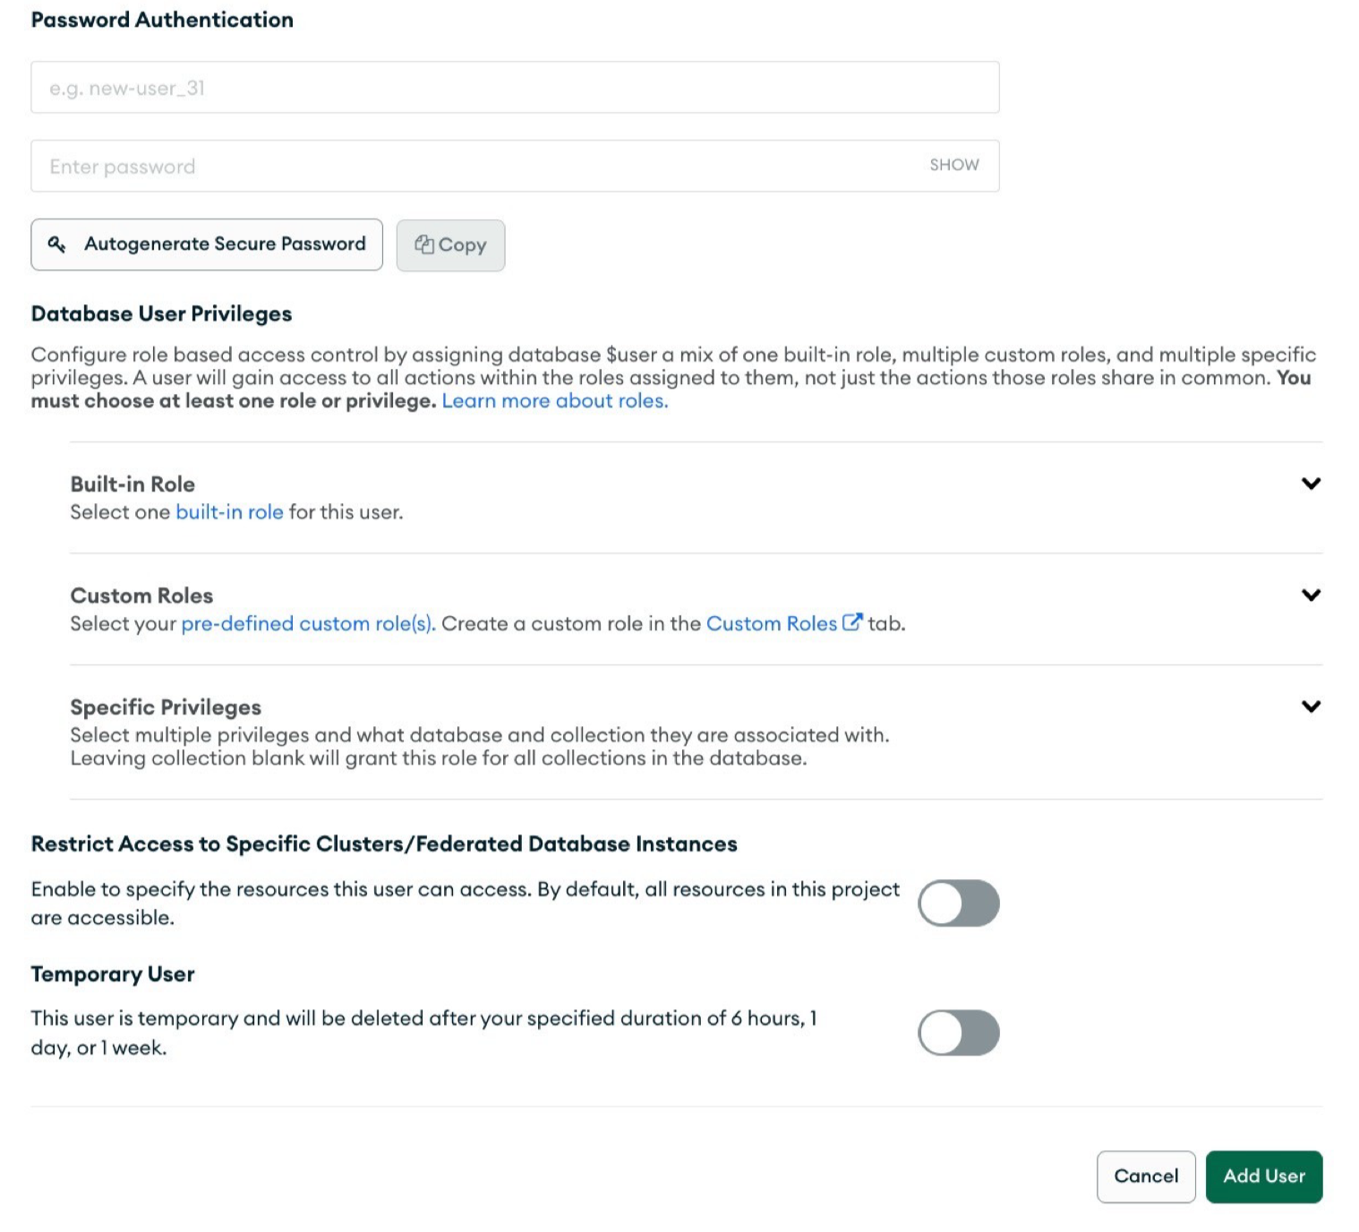
Task: Turn on the Temporary User switch
Action: click(x=958, y=1032)
